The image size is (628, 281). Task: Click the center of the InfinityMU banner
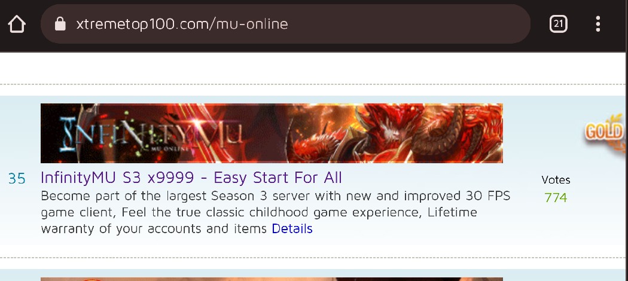click(272, 133)
